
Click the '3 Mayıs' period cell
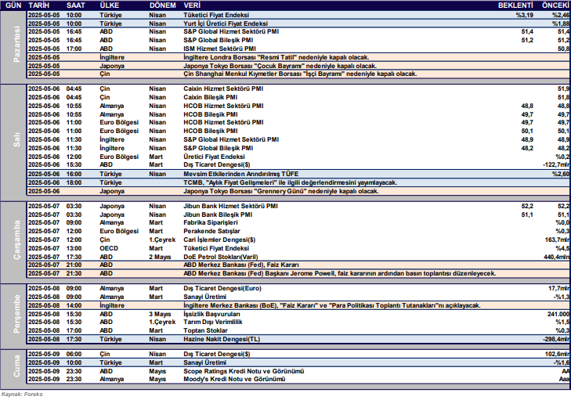coord(160,314)
